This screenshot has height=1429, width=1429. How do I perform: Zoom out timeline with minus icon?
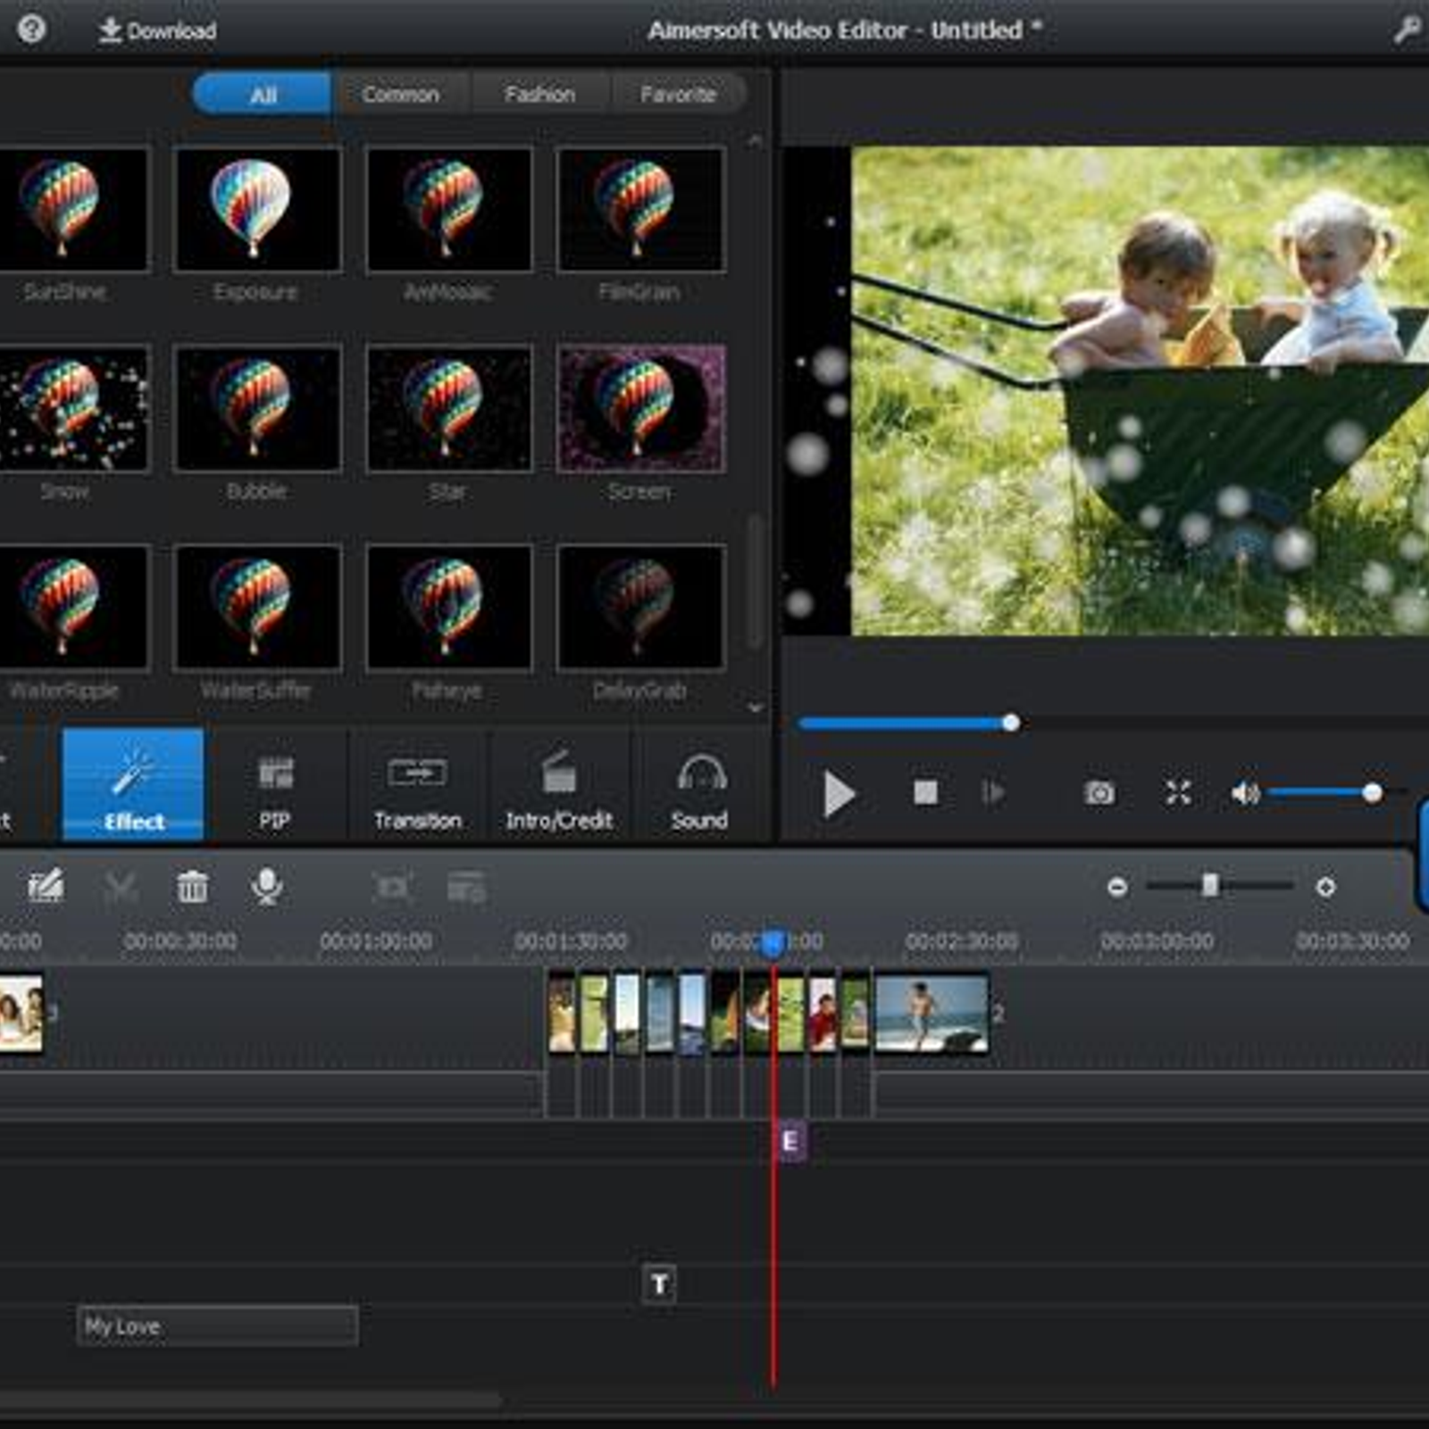pyautogui.click(x=1117, y=887)
